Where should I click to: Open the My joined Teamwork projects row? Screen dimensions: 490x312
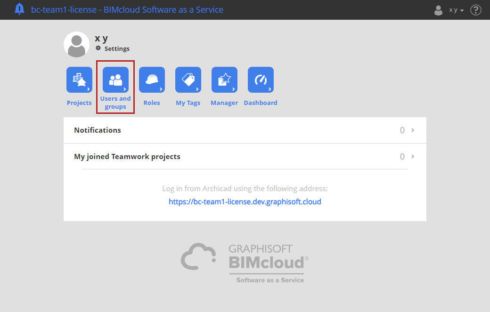(x=245, y=156)
